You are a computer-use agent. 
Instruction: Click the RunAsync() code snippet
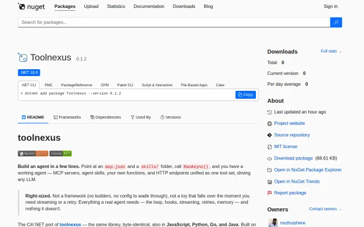[x=196, y=166]
